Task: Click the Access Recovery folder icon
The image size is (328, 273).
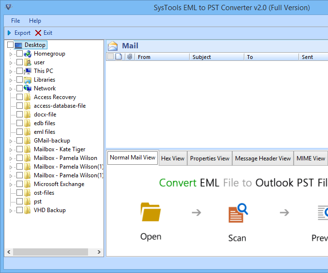Action: 28,97
